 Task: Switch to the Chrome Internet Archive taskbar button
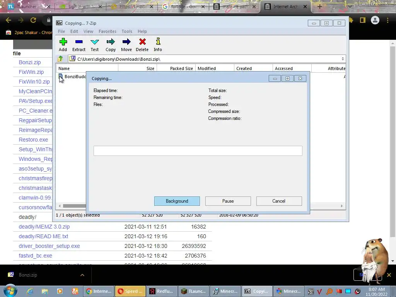click(99, 291)
